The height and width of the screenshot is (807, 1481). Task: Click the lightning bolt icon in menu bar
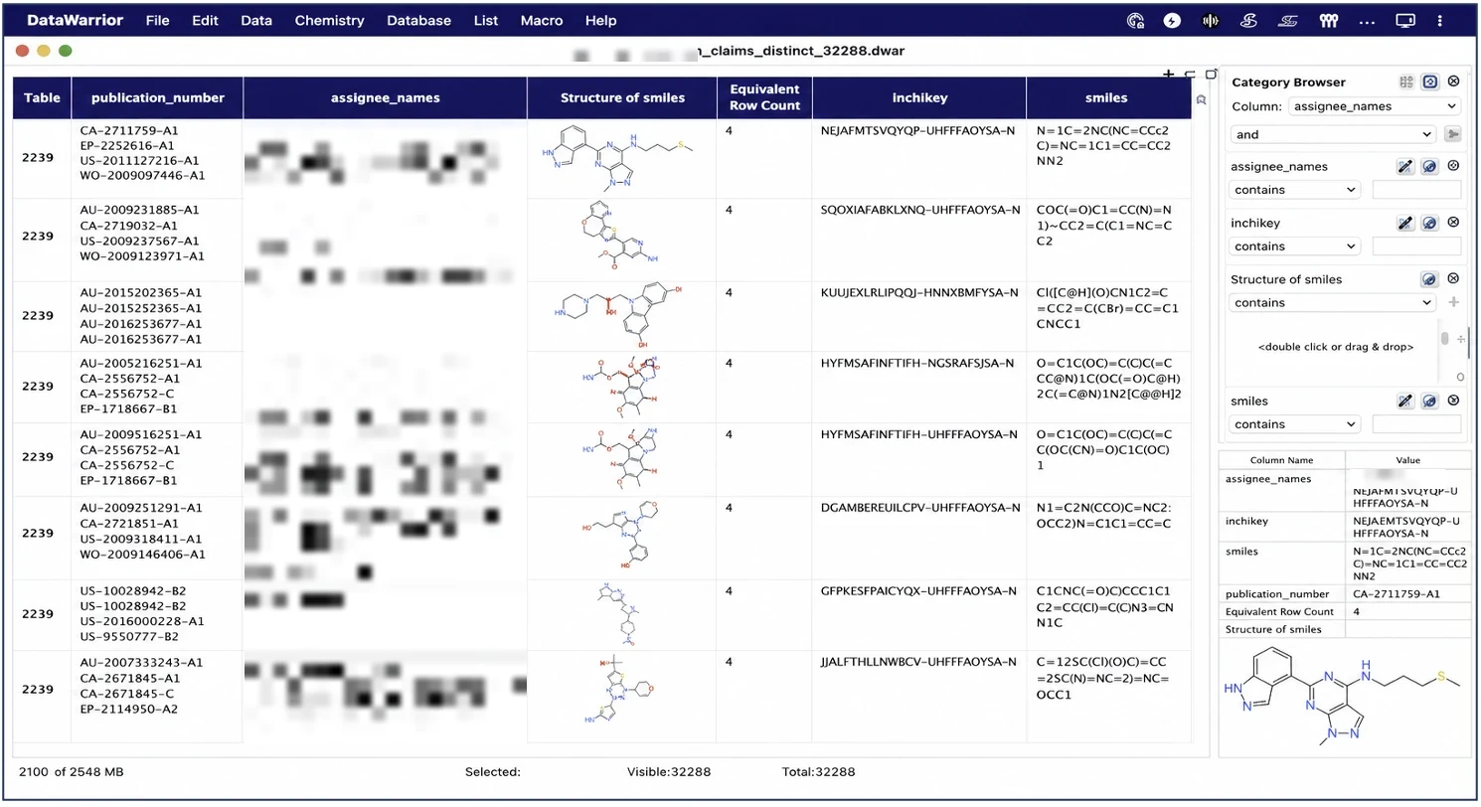tap(1172, 20)
